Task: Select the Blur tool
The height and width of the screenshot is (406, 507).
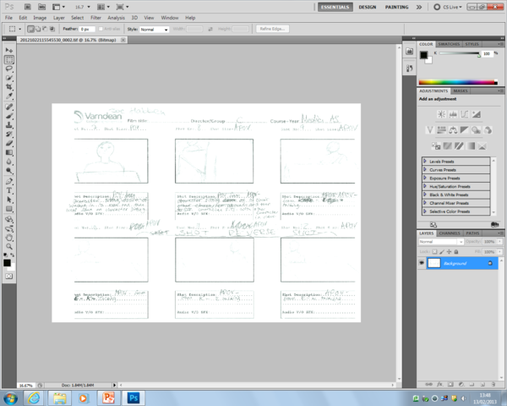Action: click(x=9, y=162)
